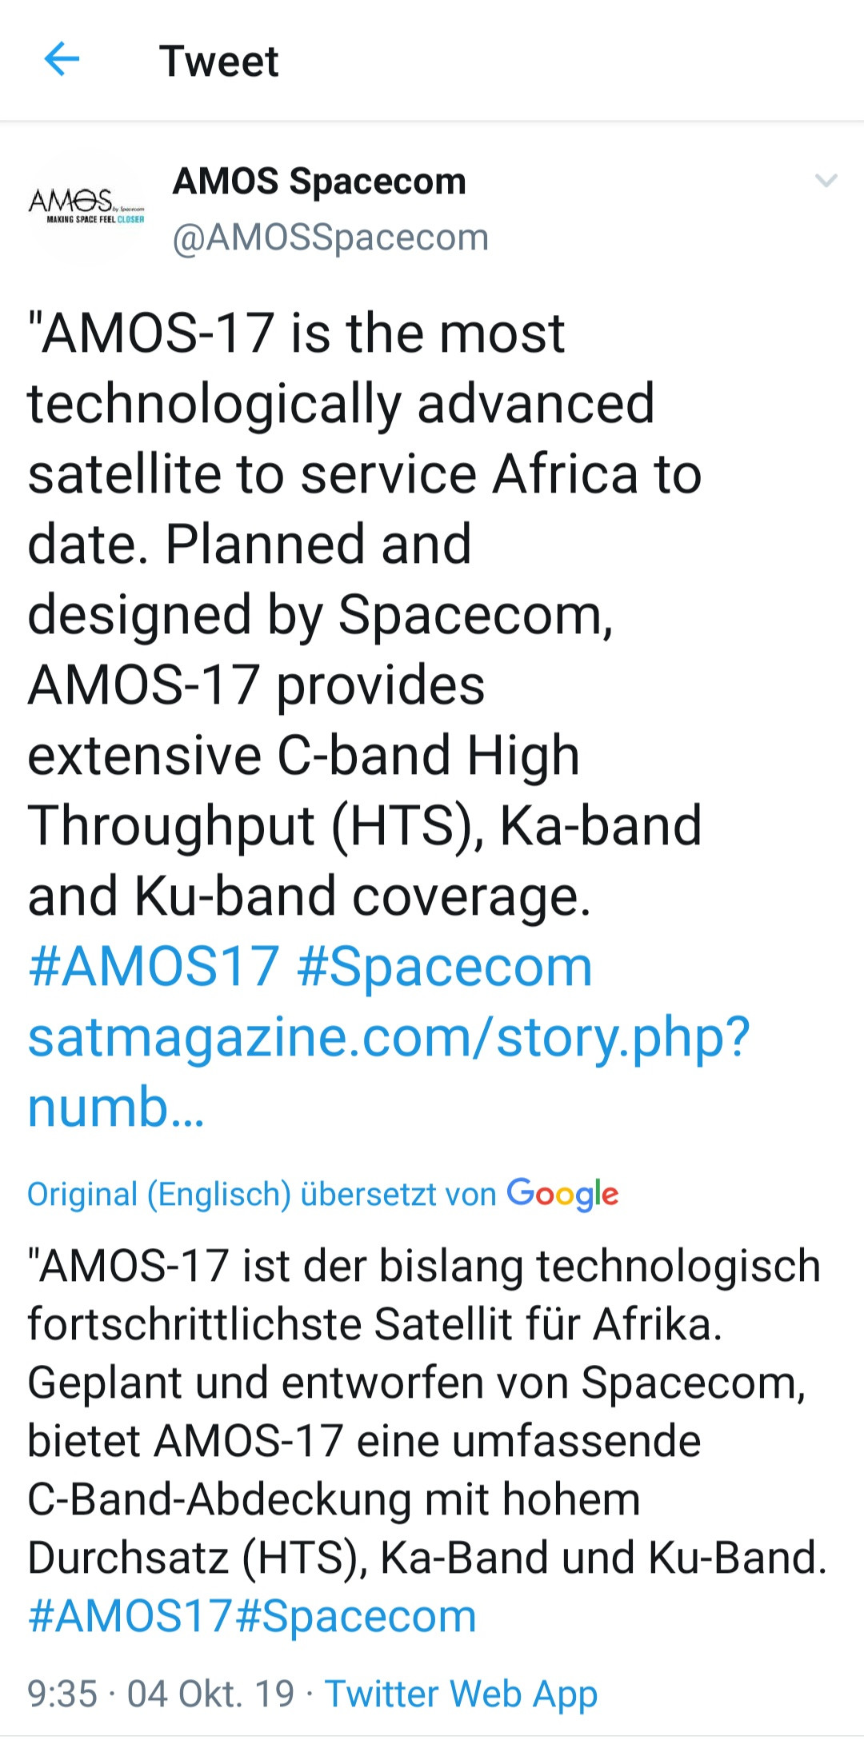Click the Twitter Web App source link
This screenshot has width=864, height=1744.
tap(461, 1694)
